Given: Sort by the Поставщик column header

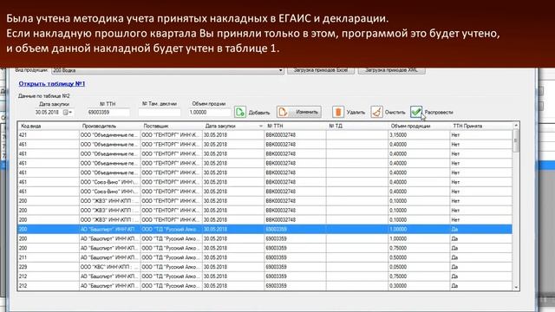Looking at the screenshot, I should coord(172,126).
